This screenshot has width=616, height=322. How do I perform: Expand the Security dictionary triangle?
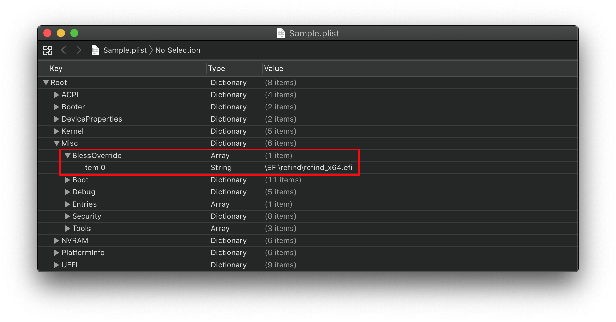click(x=68, y=216)
